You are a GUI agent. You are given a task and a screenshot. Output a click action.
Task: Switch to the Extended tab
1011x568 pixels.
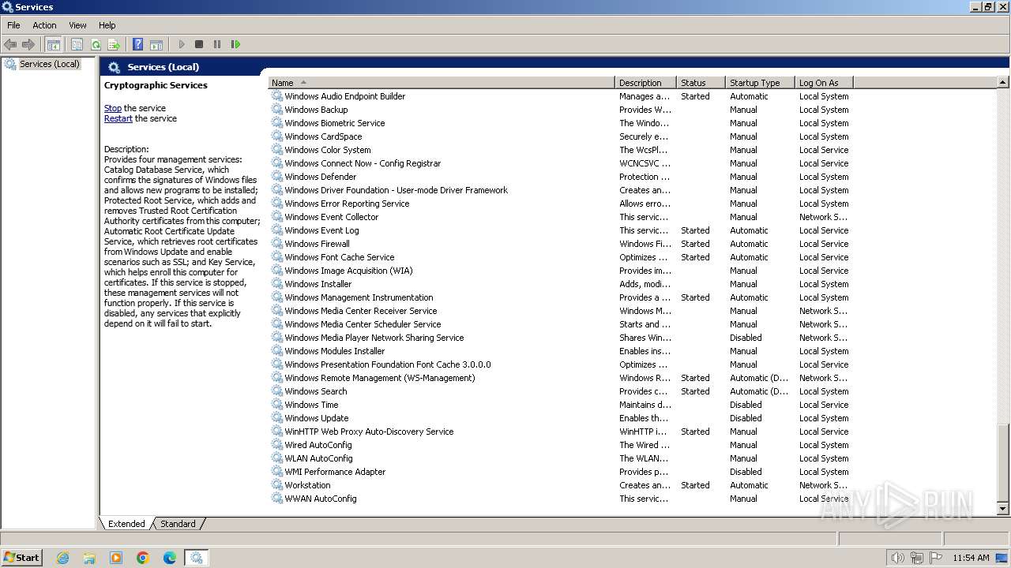126,524
